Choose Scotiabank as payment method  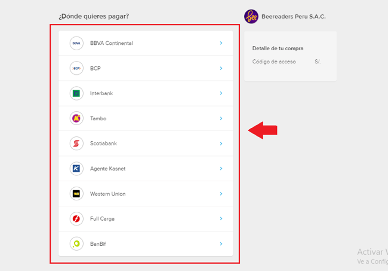coord(104,144)
